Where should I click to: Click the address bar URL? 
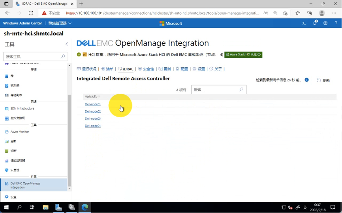pos(162,13)
